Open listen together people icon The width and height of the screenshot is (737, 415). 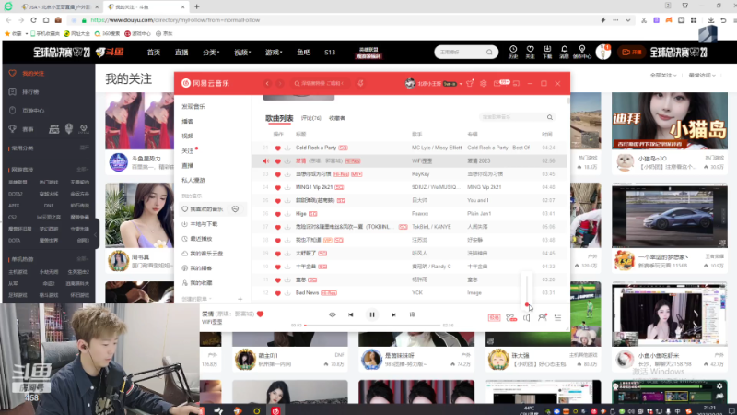pyautogui.click(x=543, y=318)
